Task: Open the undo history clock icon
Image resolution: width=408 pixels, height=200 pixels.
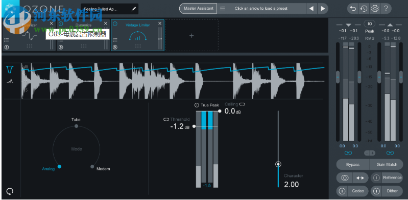Action: 364,9
